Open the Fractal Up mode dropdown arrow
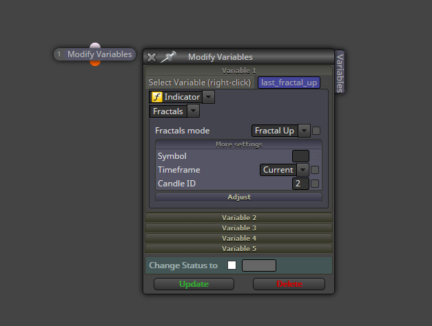Viewport: 432px width, 326px height. pyautogui.click(x=304, y=131)
